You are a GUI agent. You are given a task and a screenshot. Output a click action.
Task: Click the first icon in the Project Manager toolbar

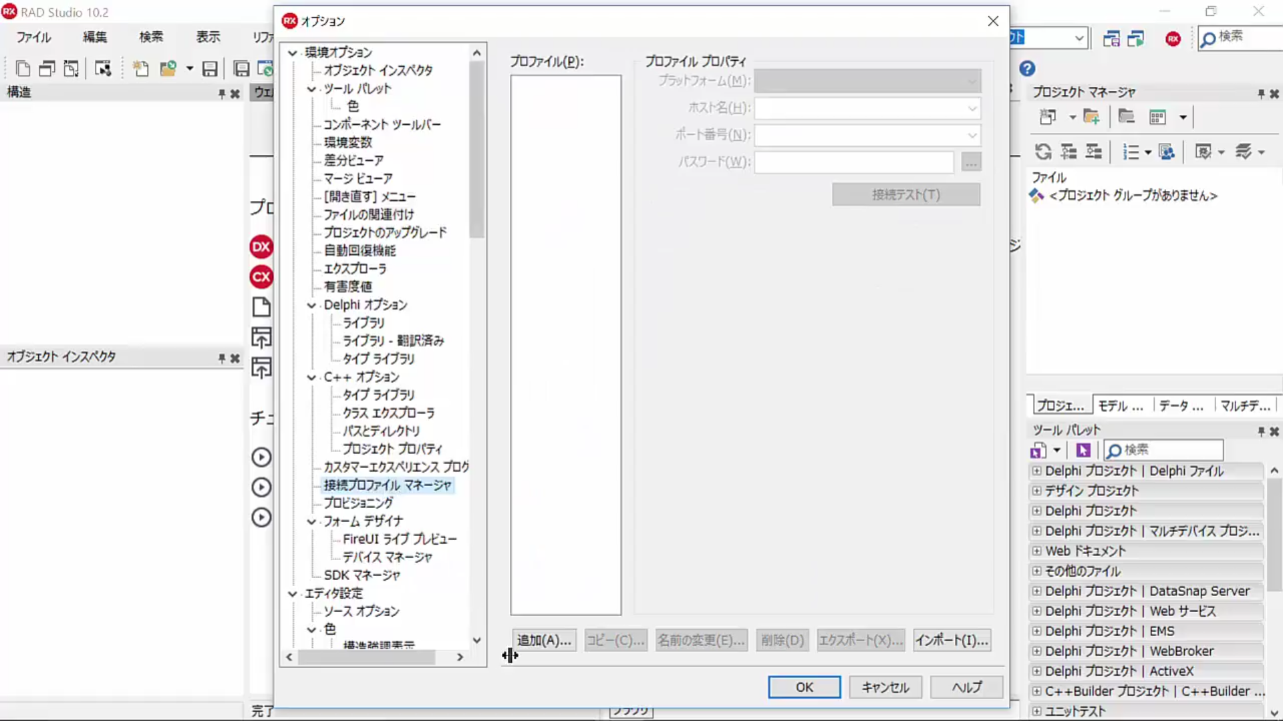(x=1047, y=117)
